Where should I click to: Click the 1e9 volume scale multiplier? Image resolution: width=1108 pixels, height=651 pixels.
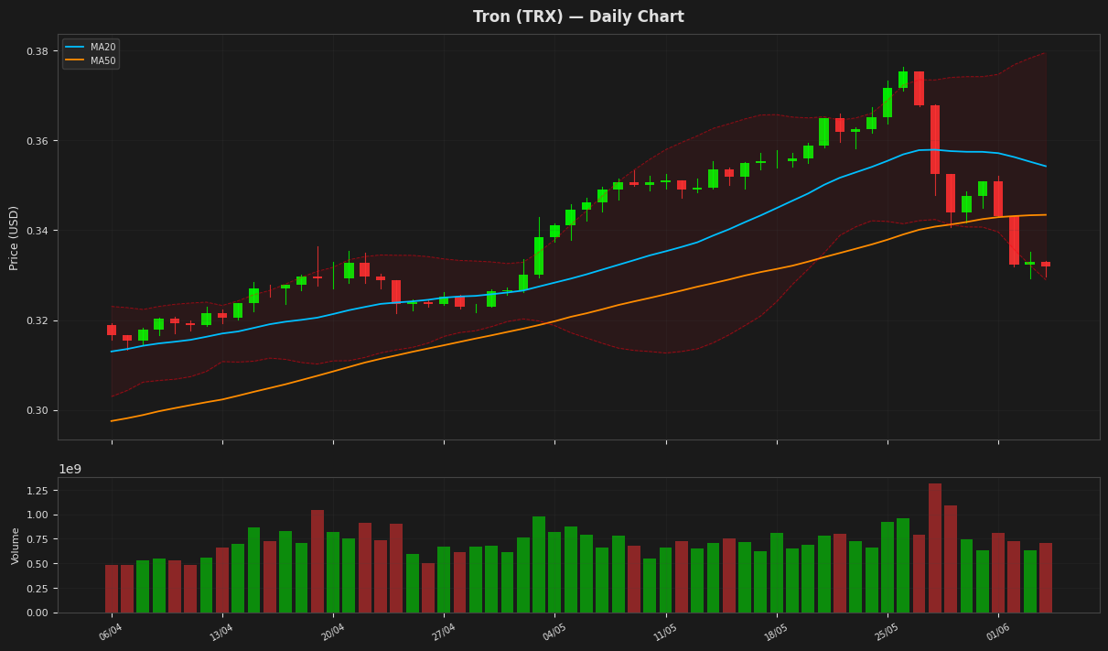[70, 469]
